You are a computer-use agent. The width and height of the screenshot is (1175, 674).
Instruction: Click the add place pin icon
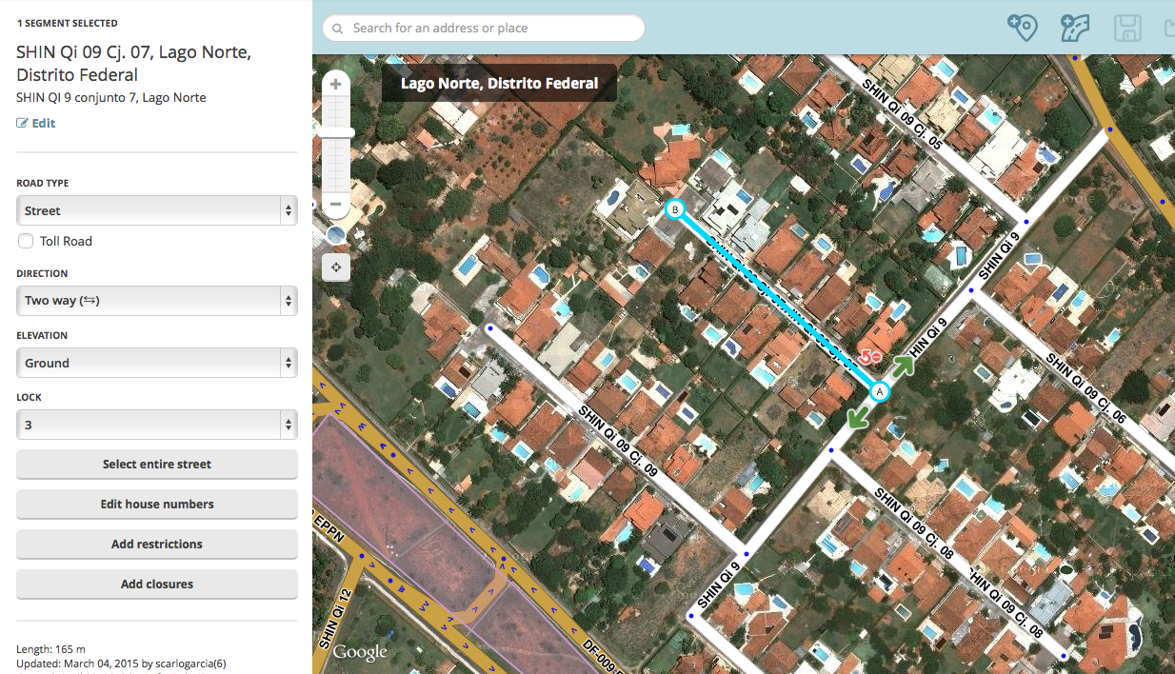click(x=1022, y=28)
